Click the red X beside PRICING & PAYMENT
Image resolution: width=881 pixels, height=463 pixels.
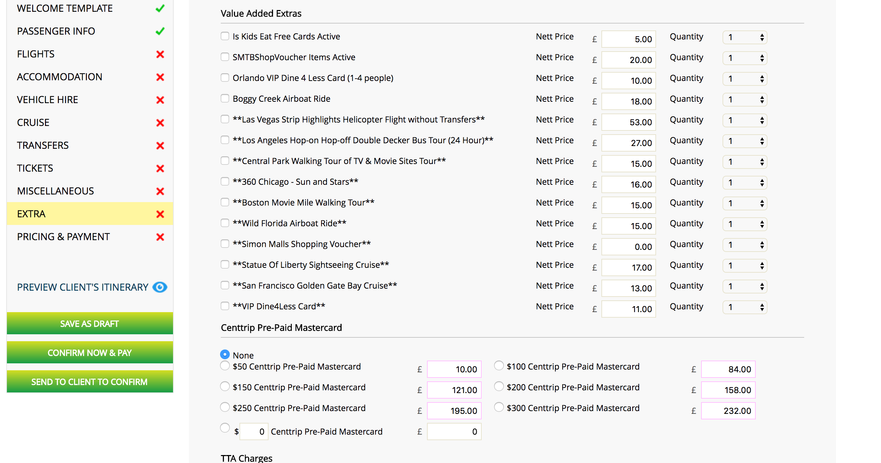[160, 237]
